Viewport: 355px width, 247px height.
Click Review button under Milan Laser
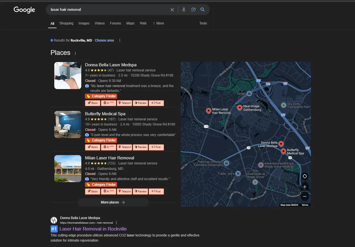(140, 192)
